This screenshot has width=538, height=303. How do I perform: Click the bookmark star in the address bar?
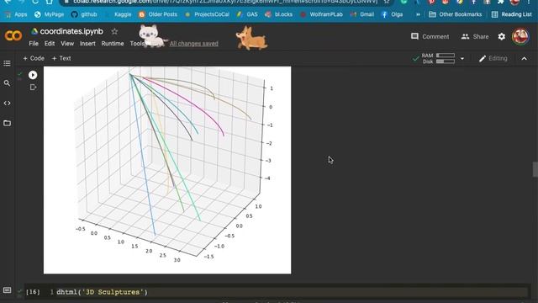pos(387,2)
